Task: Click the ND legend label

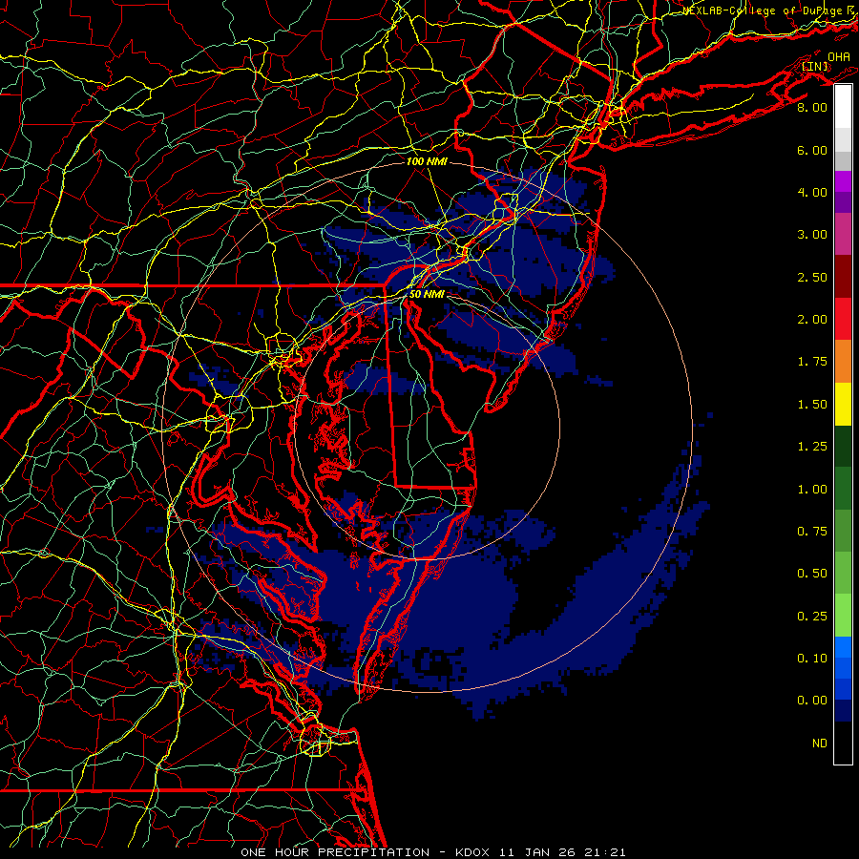Action: click(x=820, y=744)
